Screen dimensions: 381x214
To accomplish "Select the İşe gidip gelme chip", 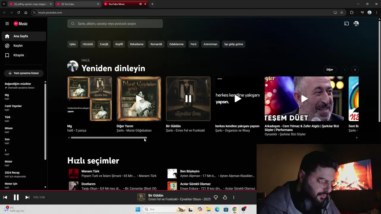I will tap(234, 44).
